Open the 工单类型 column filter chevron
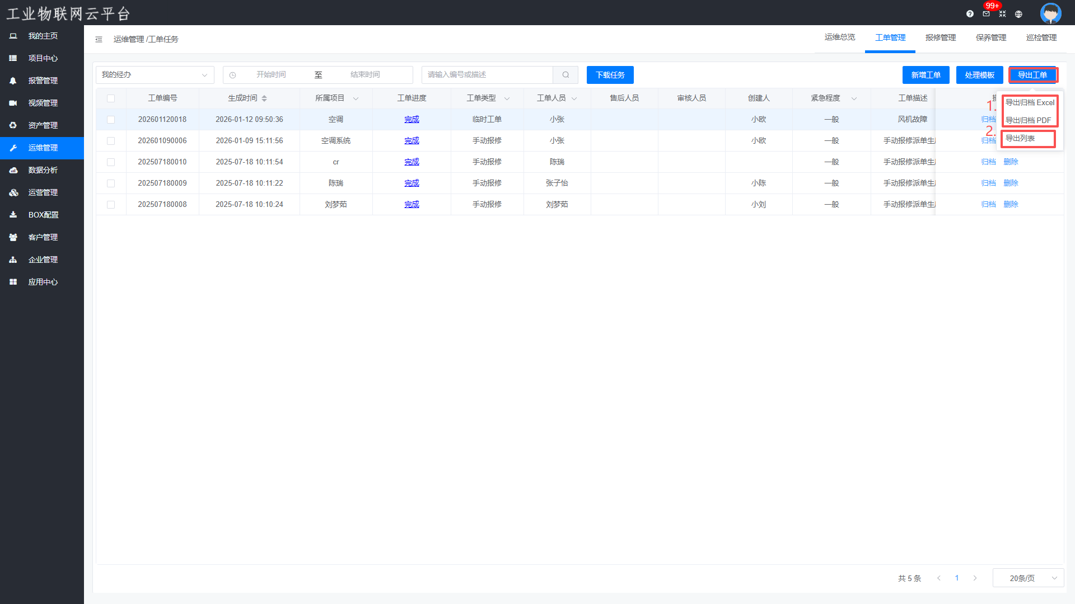This screenshot has height=604, width=1075. pyautogui.click(x=507, y=98)
